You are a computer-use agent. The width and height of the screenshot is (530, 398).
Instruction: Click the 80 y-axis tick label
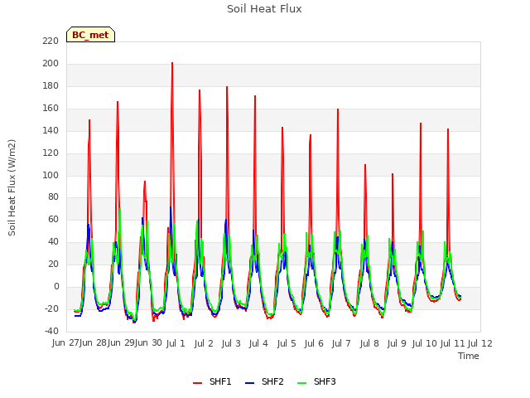click(53, 197)
